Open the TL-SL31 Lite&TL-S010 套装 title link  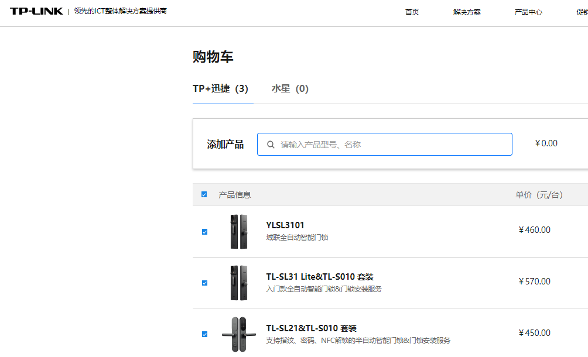pos(320,277)
